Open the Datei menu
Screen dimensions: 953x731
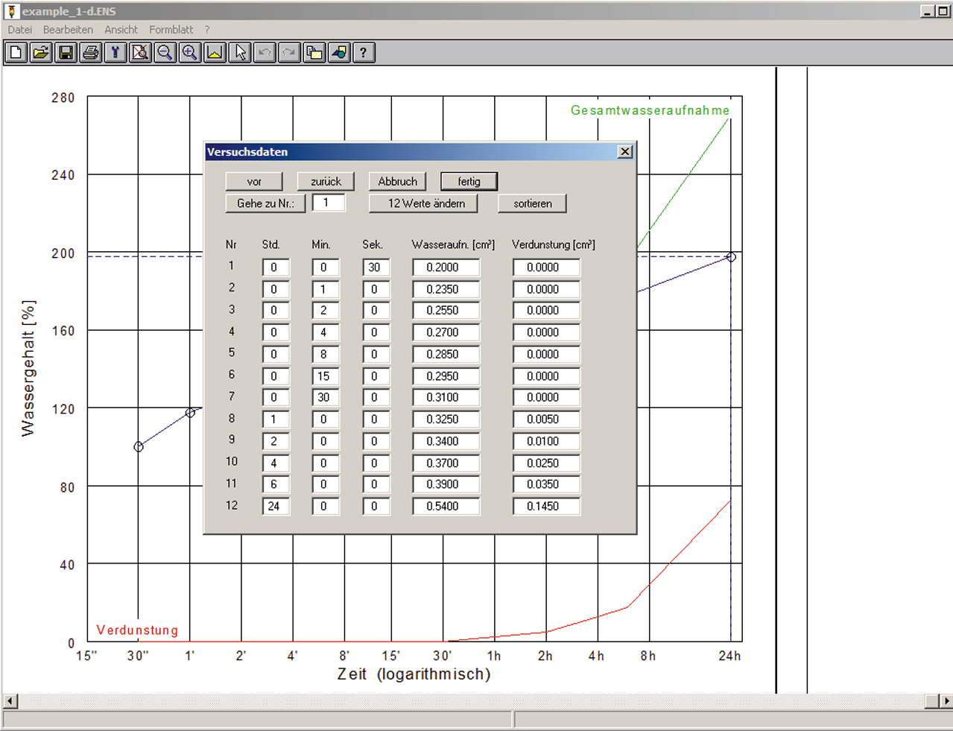tap(20, 30)
